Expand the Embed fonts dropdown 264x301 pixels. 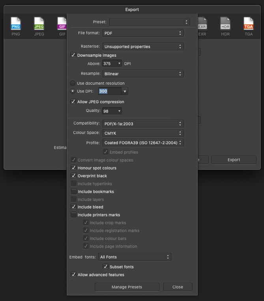click(x=135, y=257)
